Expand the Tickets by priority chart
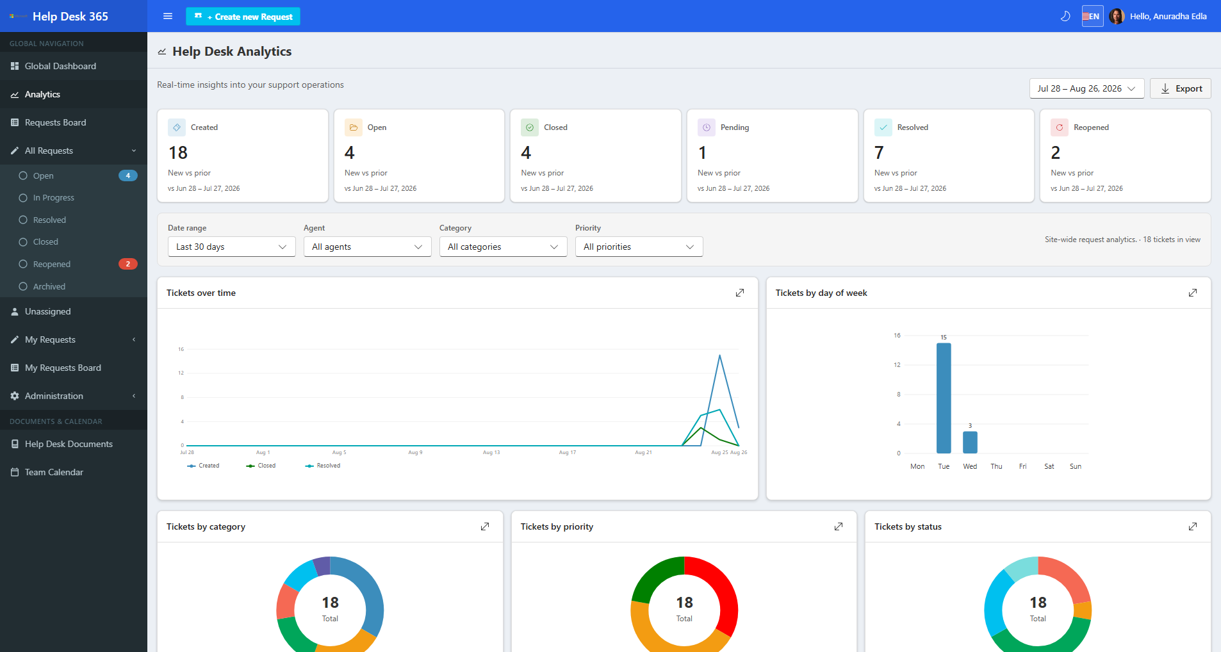The height and width of the screenshot is (652, 1221). coord(839,526)
